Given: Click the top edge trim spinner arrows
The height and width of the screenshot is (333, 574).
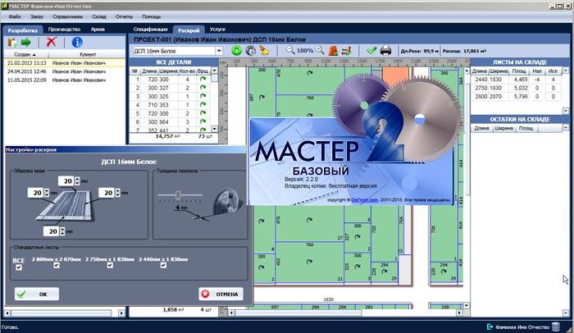Looking at the screenshot, I should coord(75,181).
